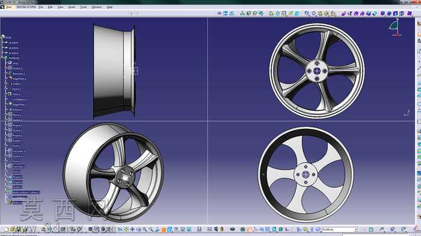Image resolution: width=421 pixels, height=236 pixels.
Task: Open the Edit menu
Action: (50, 7)
